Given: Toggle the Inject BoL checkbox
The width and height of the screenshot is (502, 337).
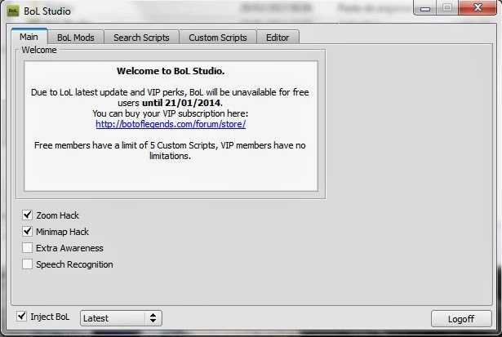Looking at the screenshot, I should point(22,317).
